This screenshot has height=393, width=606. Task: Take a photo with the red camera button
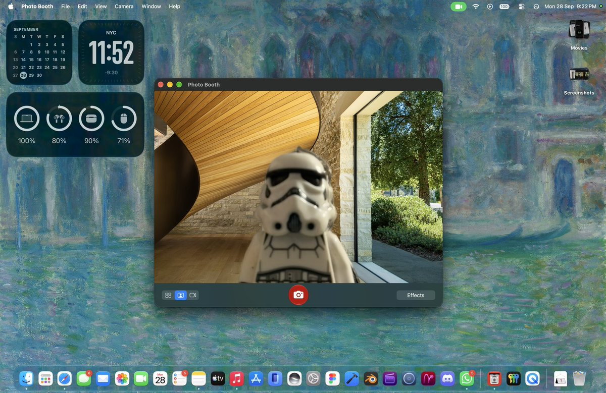[x=298, y=295]
